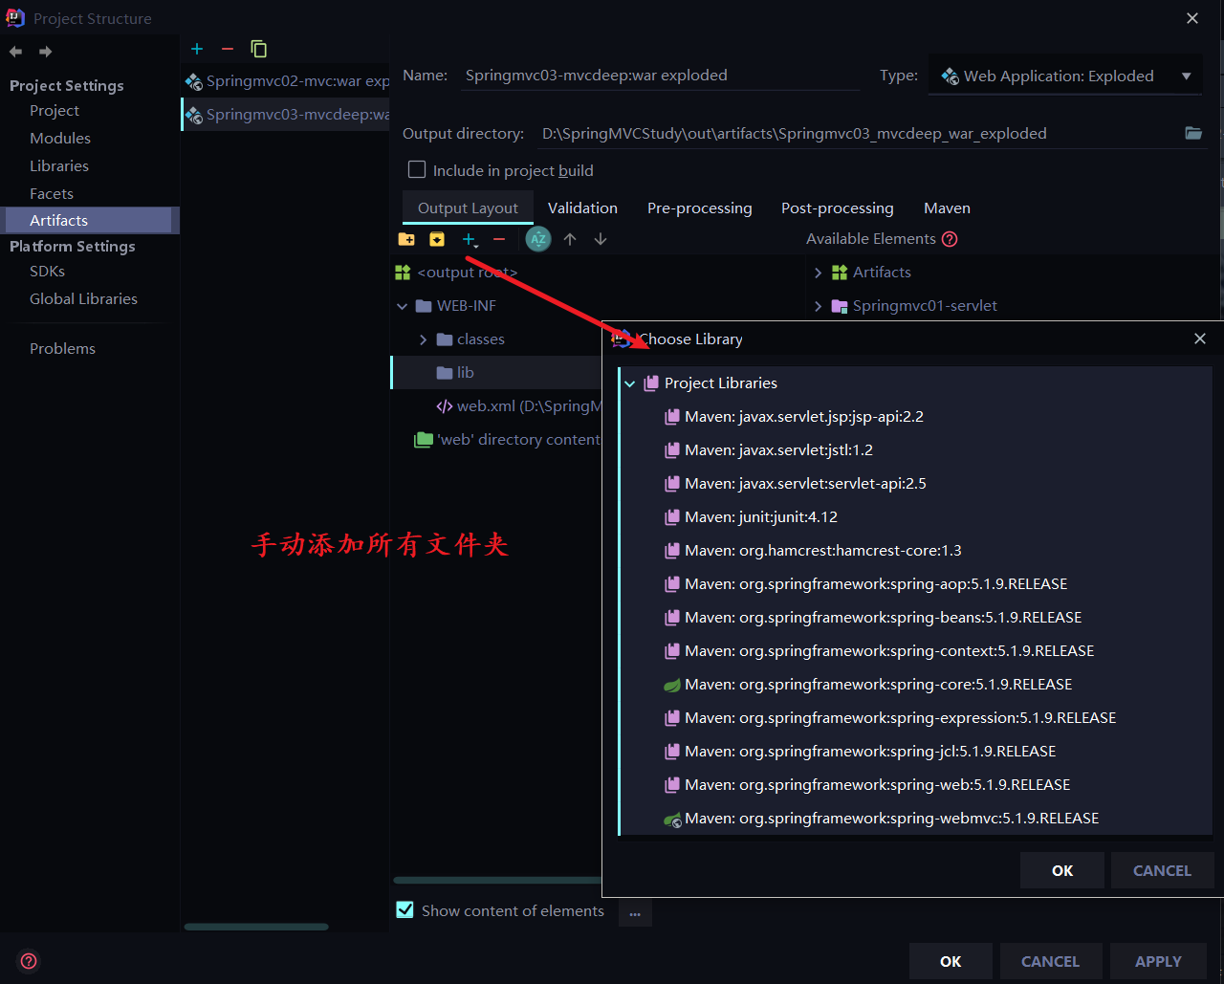Select Springmvc02-mvc:war exploded artifact

pos(286,81)
